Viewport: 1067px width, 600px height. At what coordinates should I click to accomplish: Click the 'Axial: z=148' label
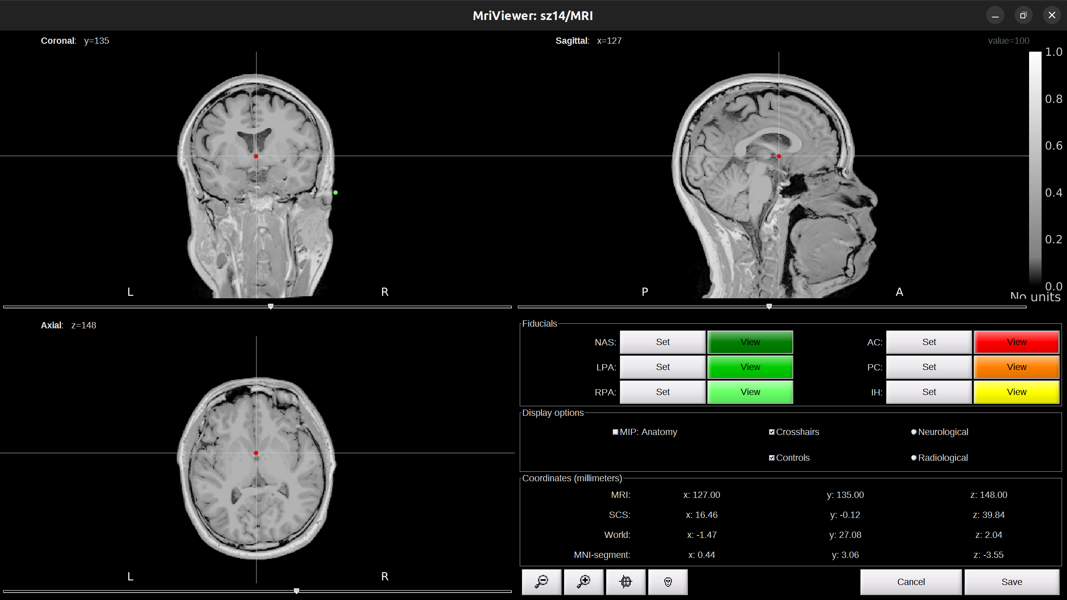point(68,325)
